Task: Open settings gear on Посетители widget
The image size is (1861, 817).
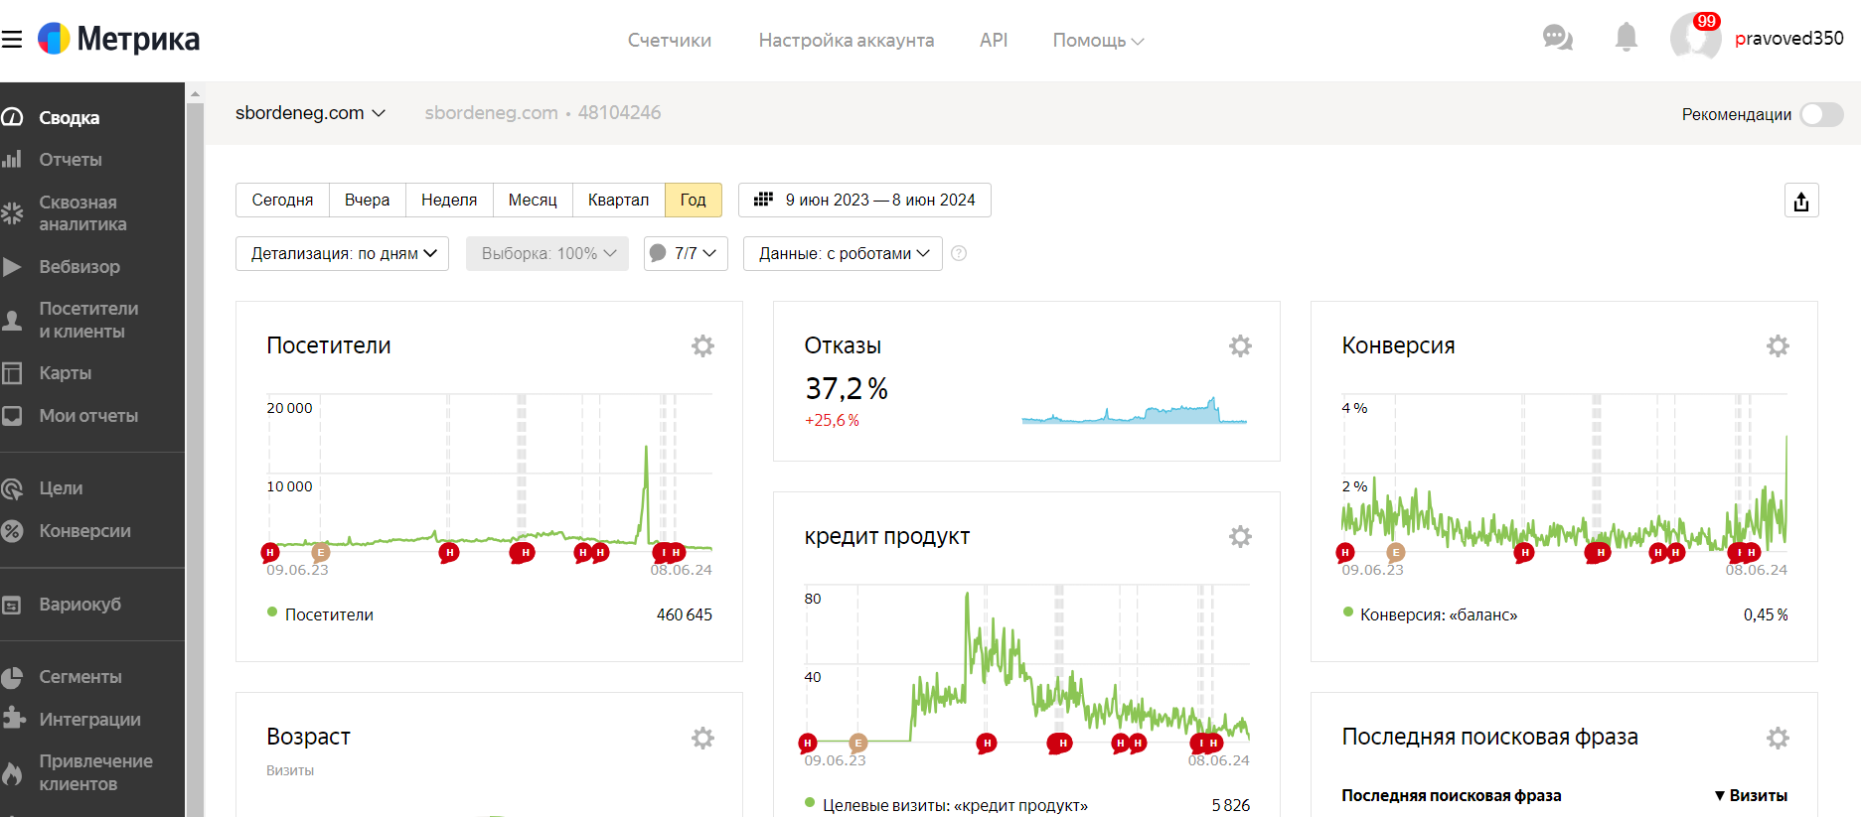Action: click(x=702, y=345)
